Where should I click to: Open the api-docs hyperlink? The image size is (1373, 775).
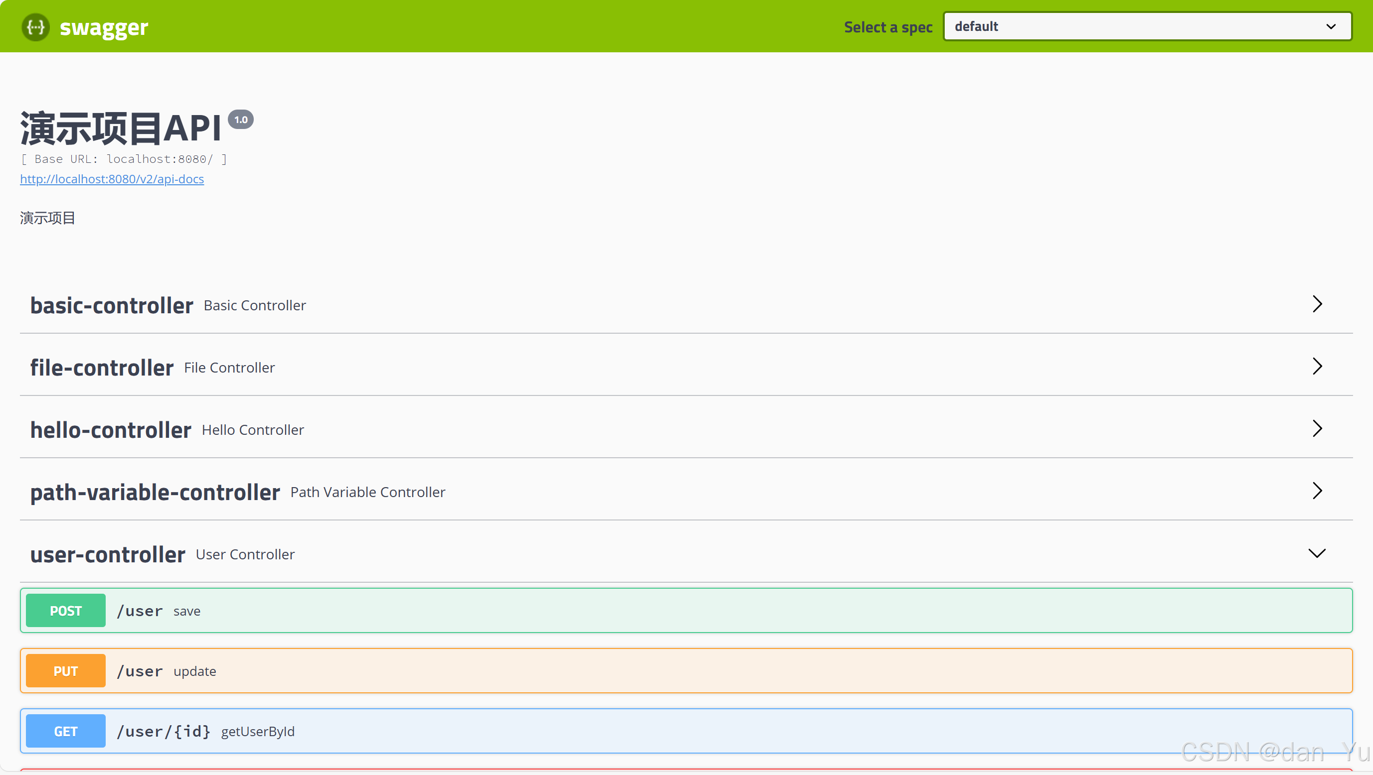111,179
